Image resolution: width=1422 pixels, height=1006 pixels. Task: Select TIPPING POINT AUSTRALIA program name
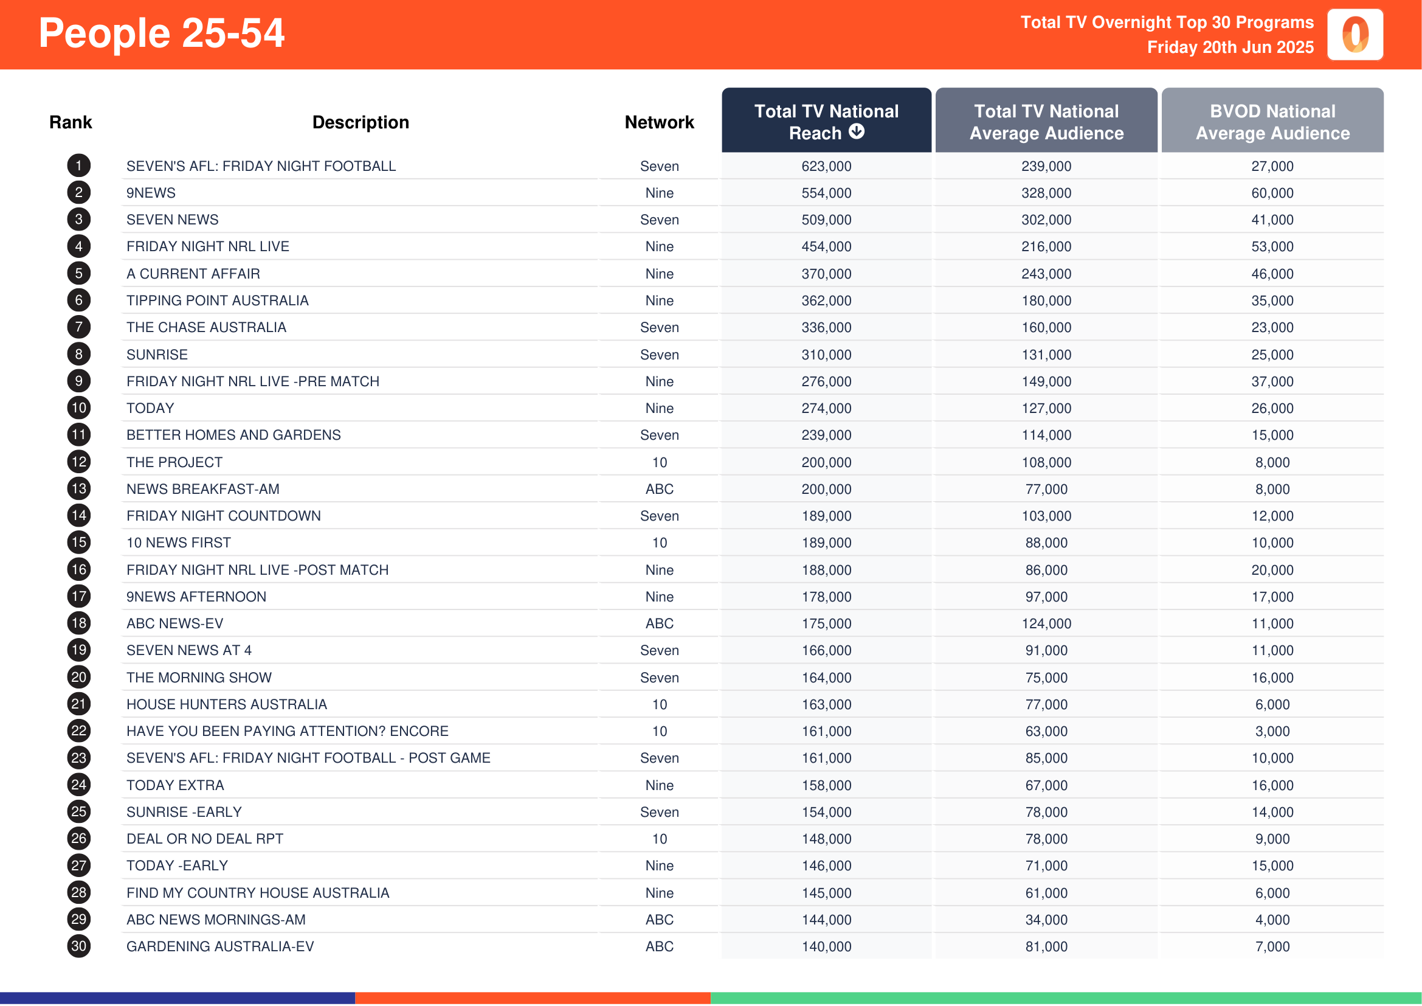218,300
